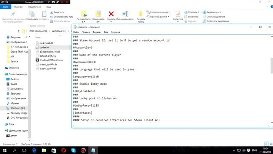Image resolution: width=273 pixels, height=154 pixels.
Task: Click the Copy icon in Explorer ribbon
Action: click(x=32, y=14)
